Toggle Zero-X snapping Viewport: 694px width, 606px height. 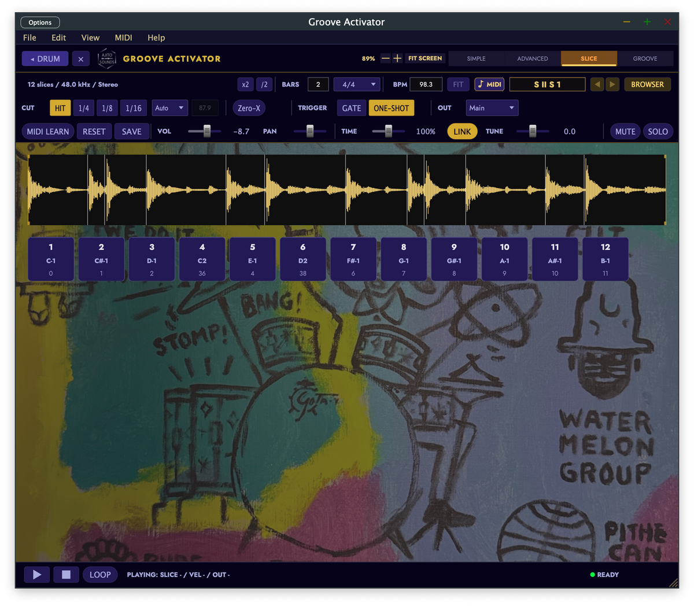click(x=249, y=108)
